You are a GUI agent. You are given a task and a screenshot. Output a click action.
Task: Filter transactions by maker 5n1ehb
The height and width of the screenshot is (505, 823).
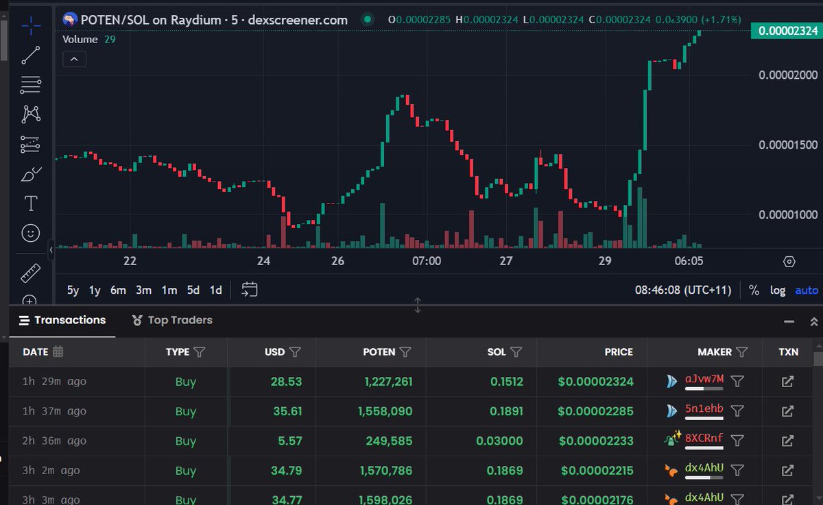click(737, 411)
